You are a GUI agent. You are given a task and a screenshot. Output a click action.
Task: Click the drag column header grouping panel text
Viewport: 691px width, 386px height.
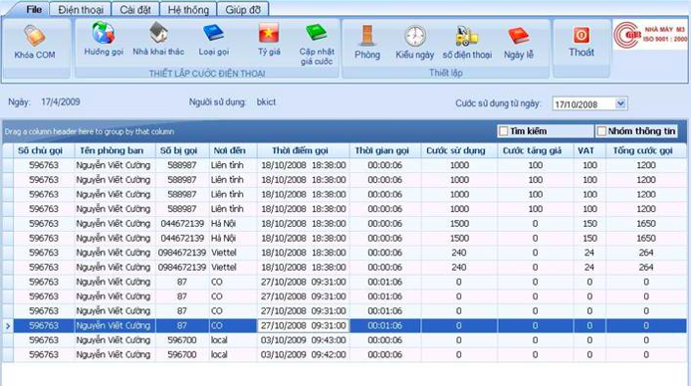[x=90, y=131]
